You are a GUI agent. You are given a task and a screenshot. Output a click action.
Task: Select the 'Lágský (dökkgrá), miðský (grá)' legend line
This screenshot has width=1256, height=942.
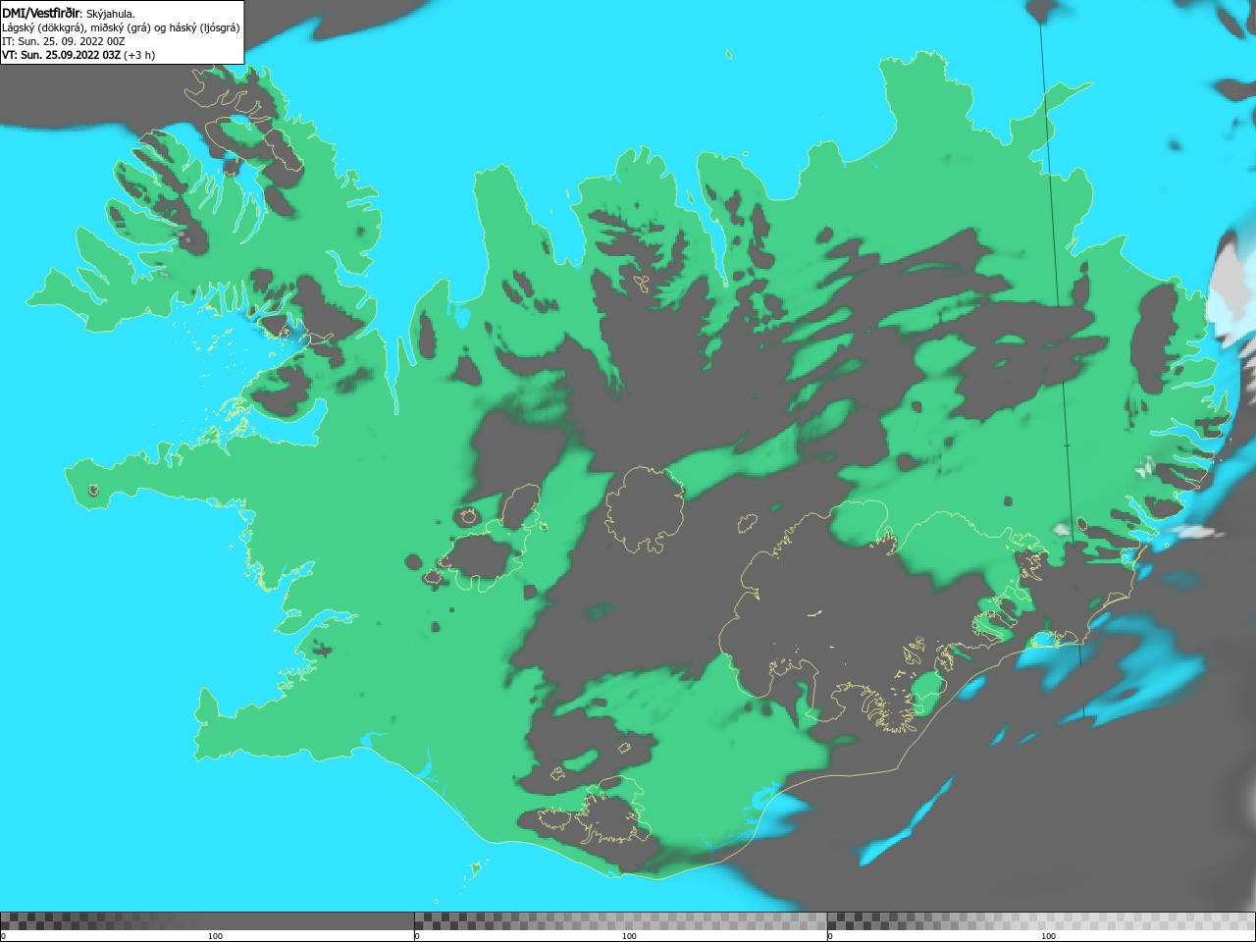coord(121,27)
